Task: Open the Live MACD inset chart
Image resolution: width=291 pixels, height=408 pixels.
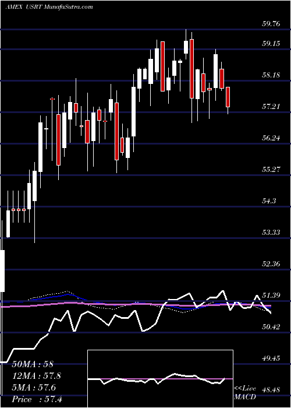Action: (x=160, y=379)
